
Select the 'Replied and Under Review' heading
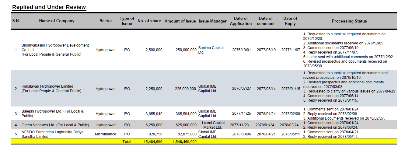[x=49, y=7]
